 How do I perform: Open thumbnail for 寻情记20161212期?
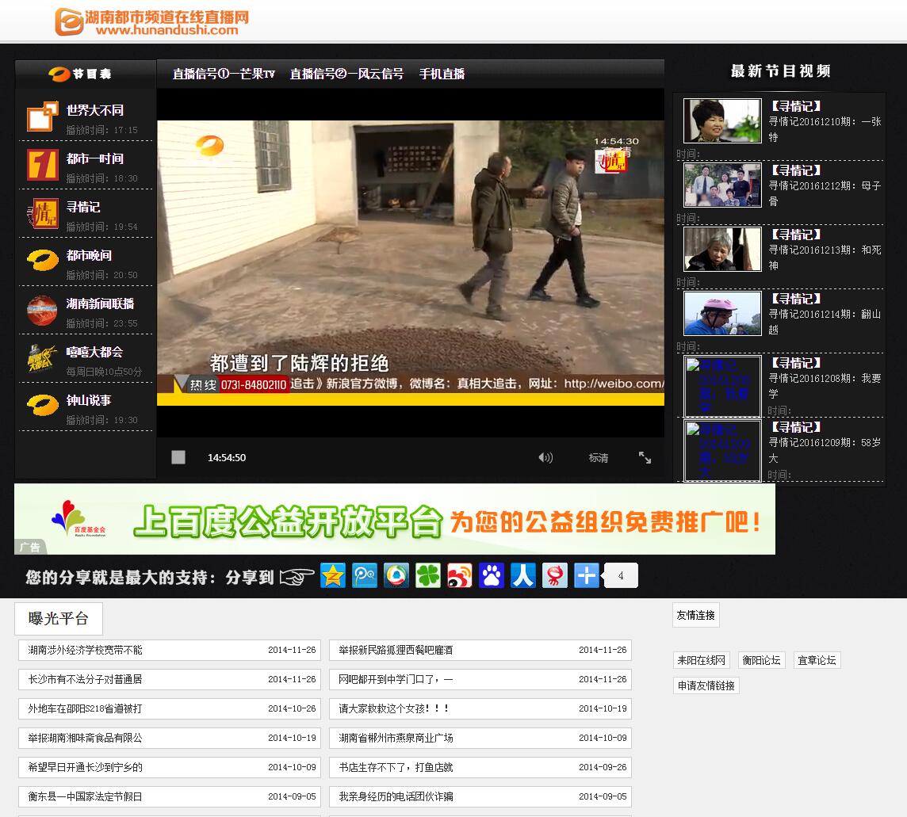(722, 185)
